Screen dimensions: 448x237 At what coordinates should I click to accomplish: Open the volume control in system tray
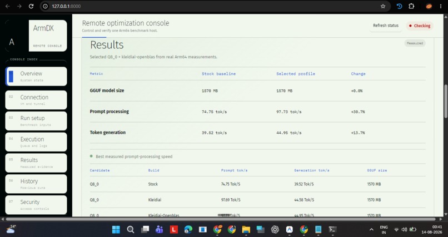(404, 230)
